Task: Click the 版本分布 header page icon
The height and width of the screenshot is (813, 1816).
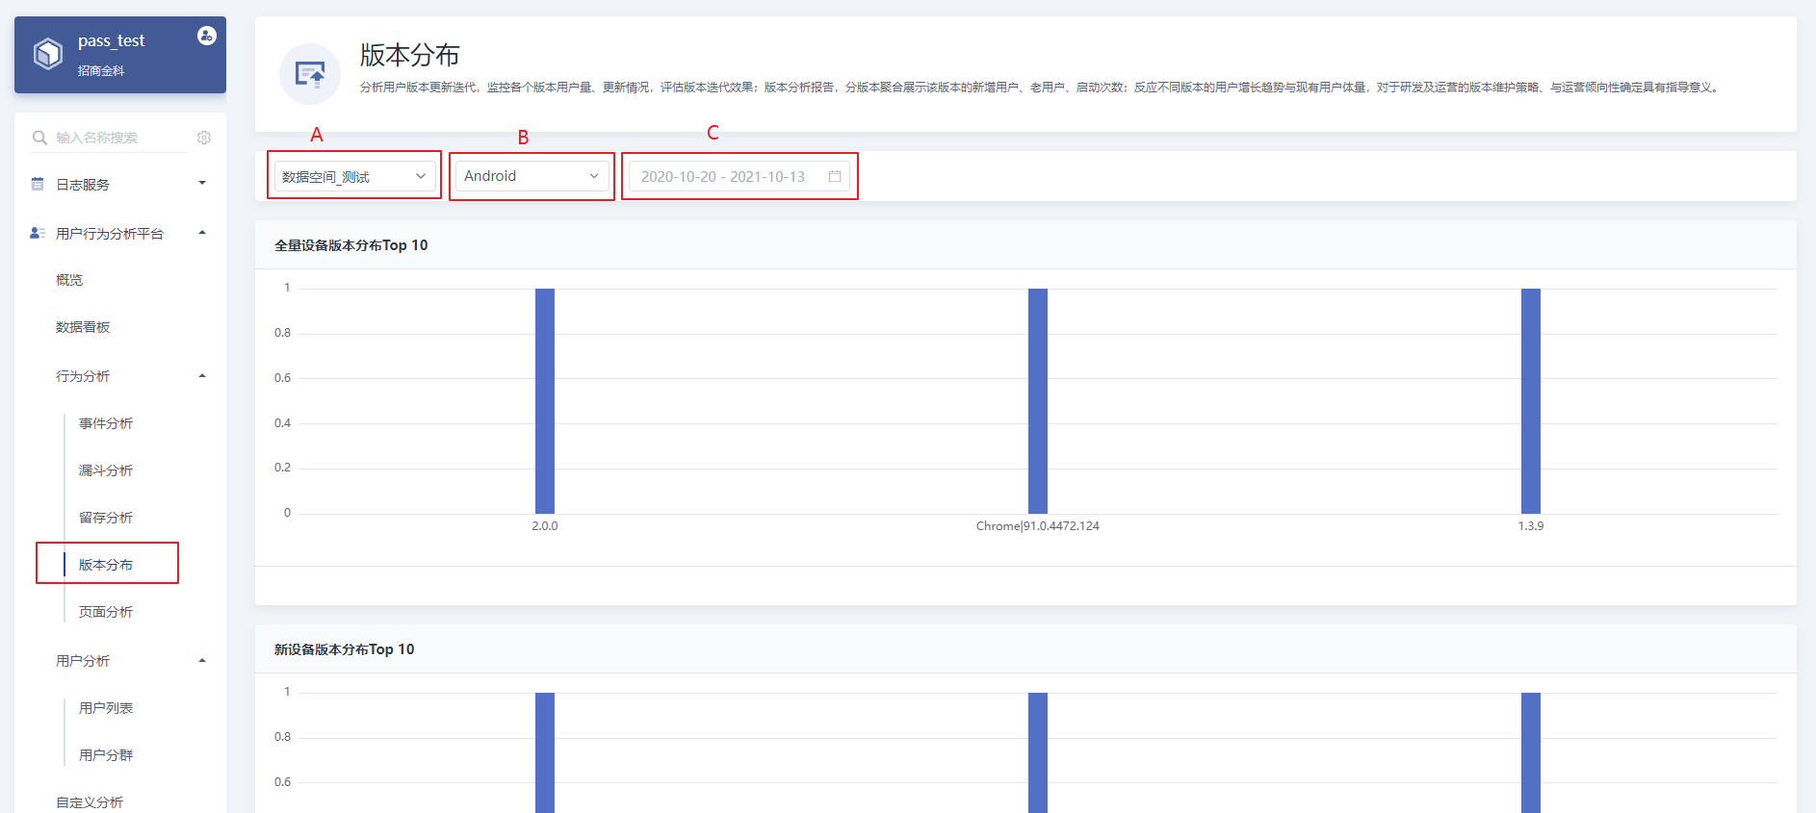Action: click(310, 74)
